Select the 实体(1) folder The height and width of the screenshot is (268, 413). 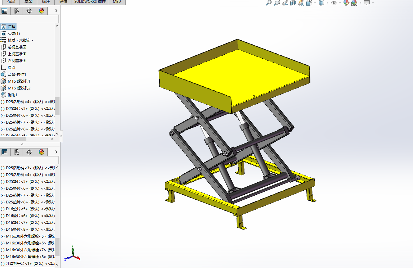(11, 34)
